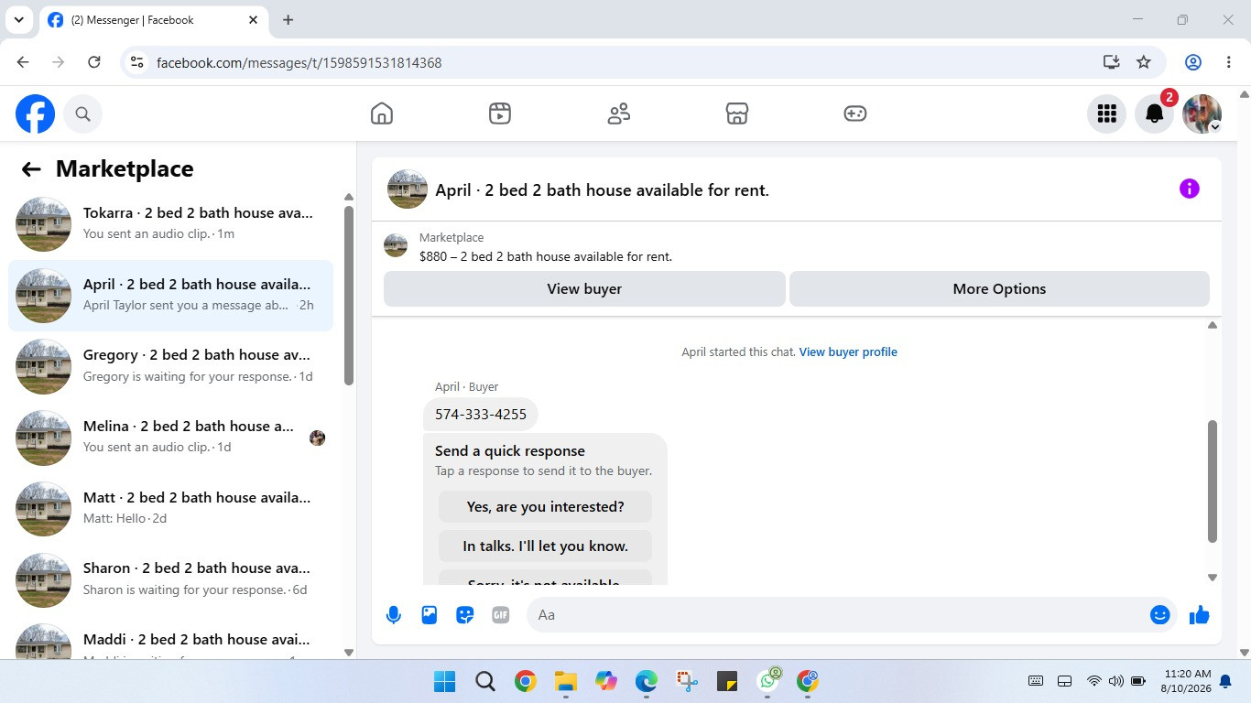The height and width of the screenshot is (703, 1251).
Task: Select the Messenger | Facebook tab
Action: pos(153,20)
